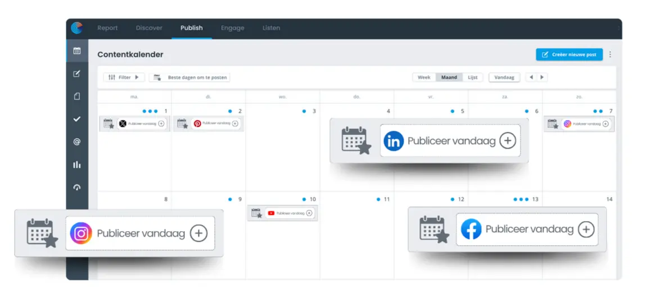The width and height of the screenshot is (647, 308).
Task: Open the document drafts sidebar icon
Action: 77,96
